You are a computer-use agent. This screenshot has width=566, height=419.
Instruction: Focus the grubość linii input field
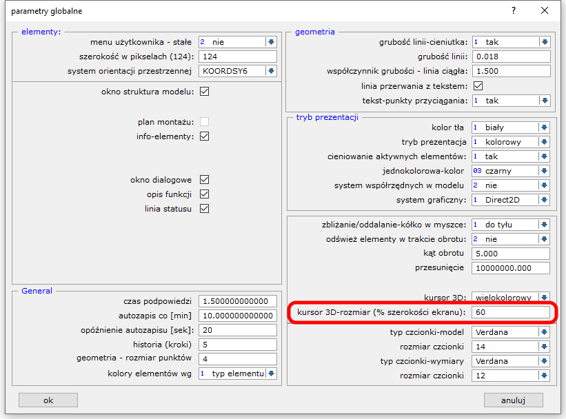[511, 57]
